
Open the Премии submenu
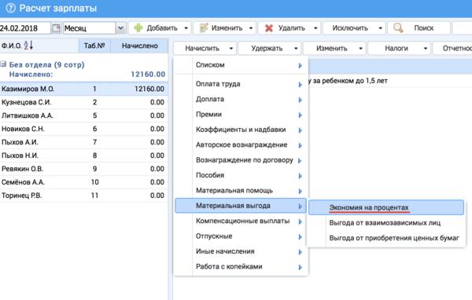pyautogui.click(x=241, y=115)
